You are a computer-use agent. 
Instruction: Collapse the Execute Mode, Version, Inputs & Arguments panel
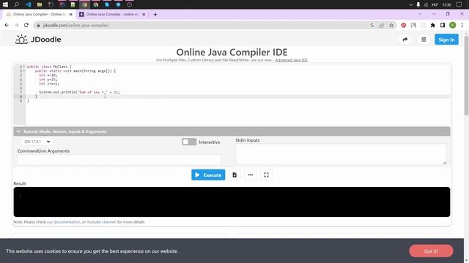pyautogui.click(x=232, y=131)
